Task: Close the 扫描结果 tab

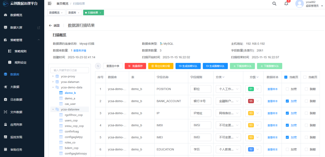Action: coord(100,13)
